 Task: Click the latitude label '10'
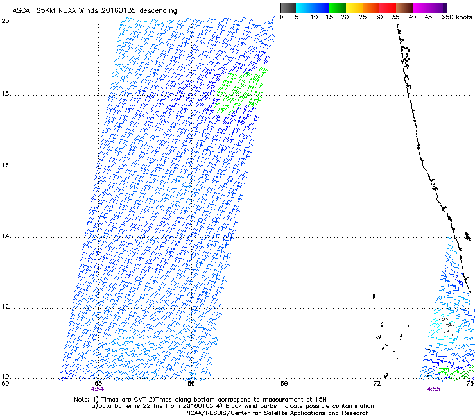[5, 377]
